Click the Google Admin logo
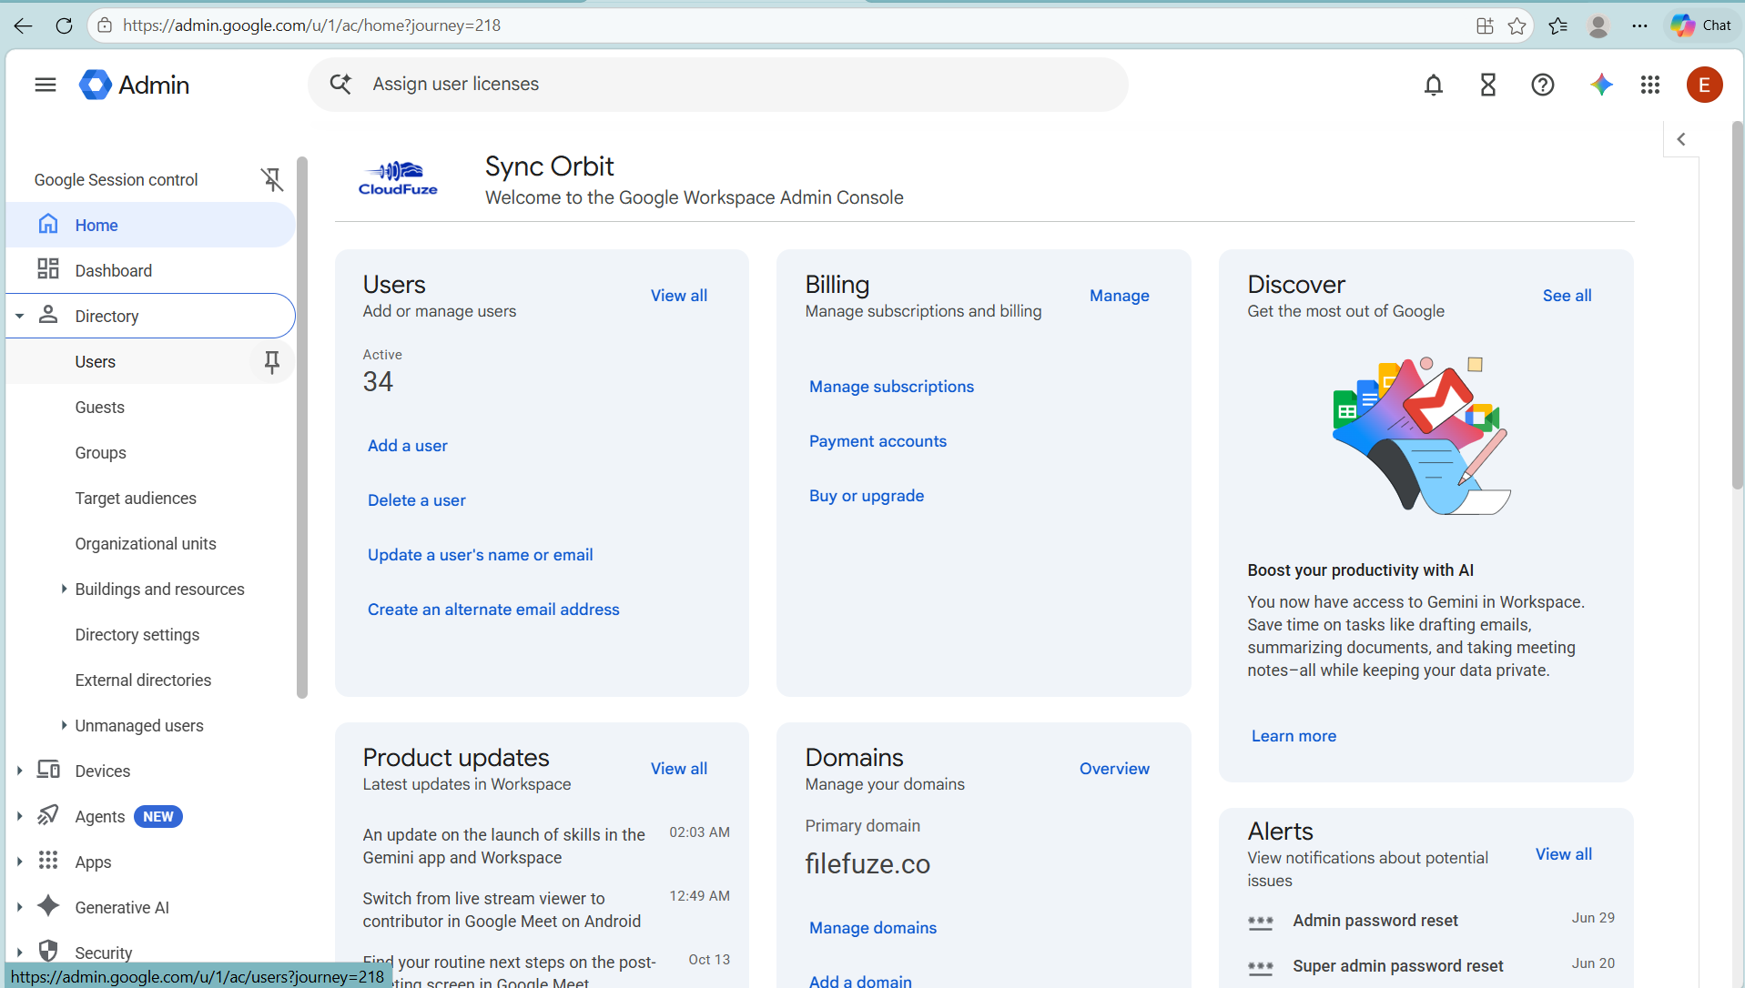1745x988 pixels. point(135,85)
